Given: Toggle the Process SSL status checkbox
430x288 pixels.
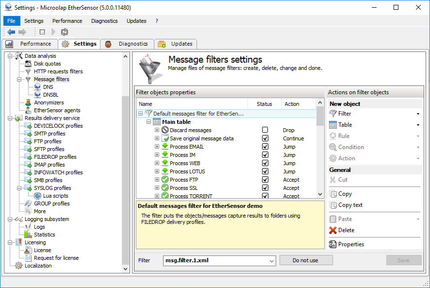Looking at the screenshot, I should (x=265, y=187).
